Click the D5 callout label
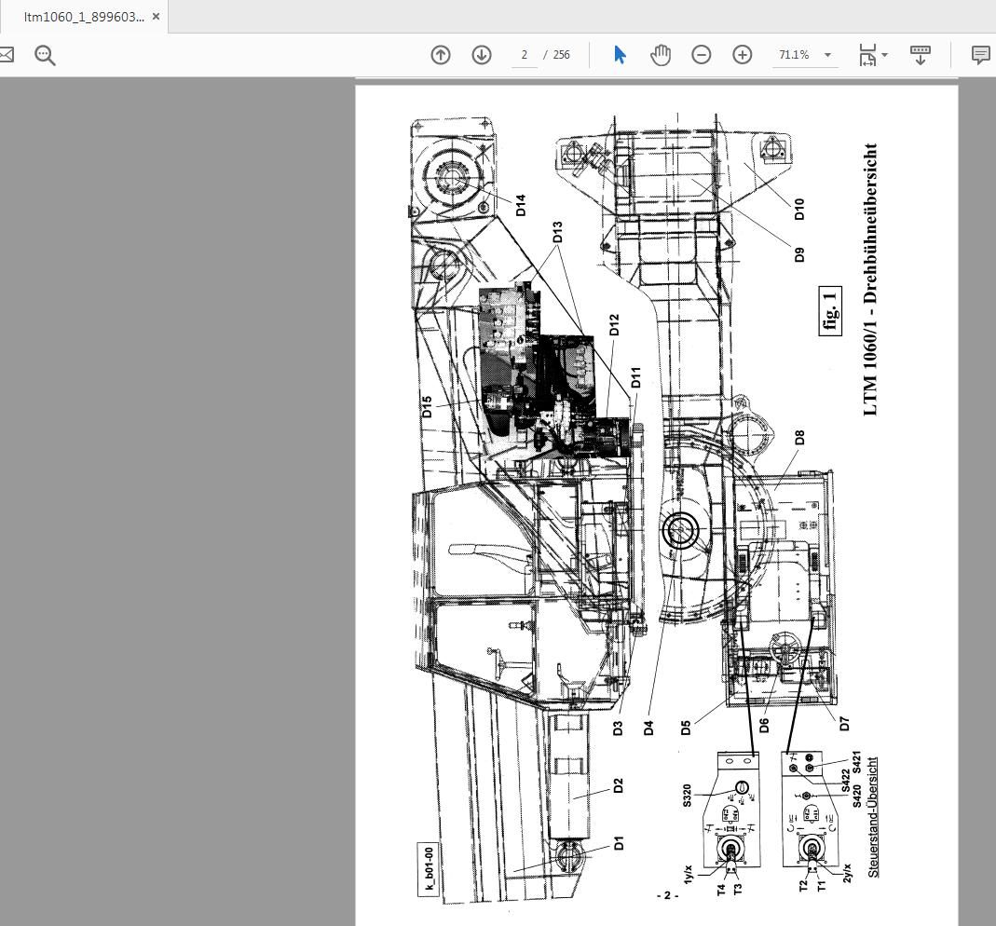This screenshot has width=996, height=926. click(686, 728)
